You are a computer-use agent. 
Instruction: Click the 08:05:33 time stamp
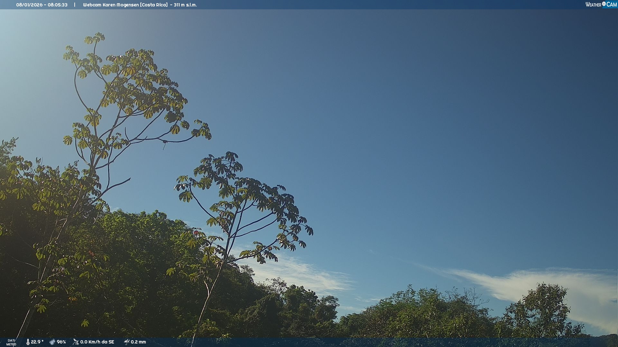(58, 5)
